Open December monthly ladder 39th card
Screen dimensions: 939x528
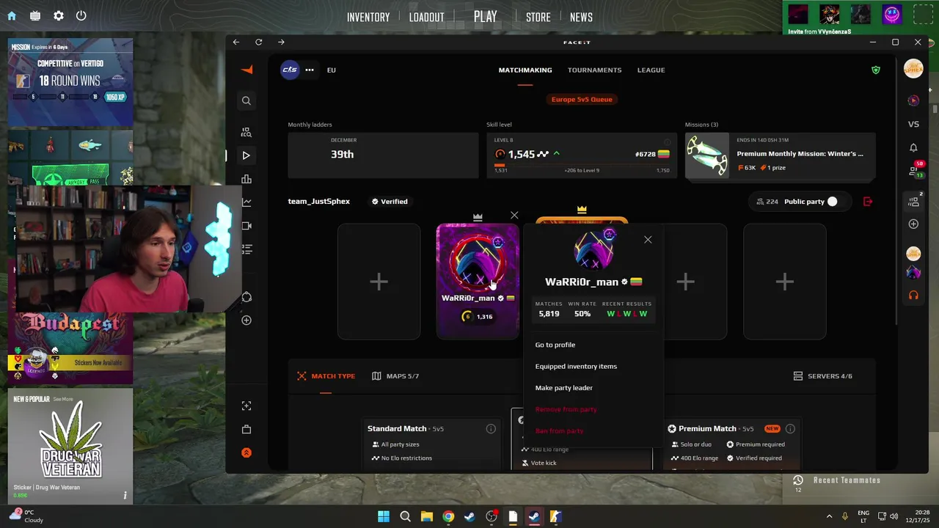click(383, 155)
